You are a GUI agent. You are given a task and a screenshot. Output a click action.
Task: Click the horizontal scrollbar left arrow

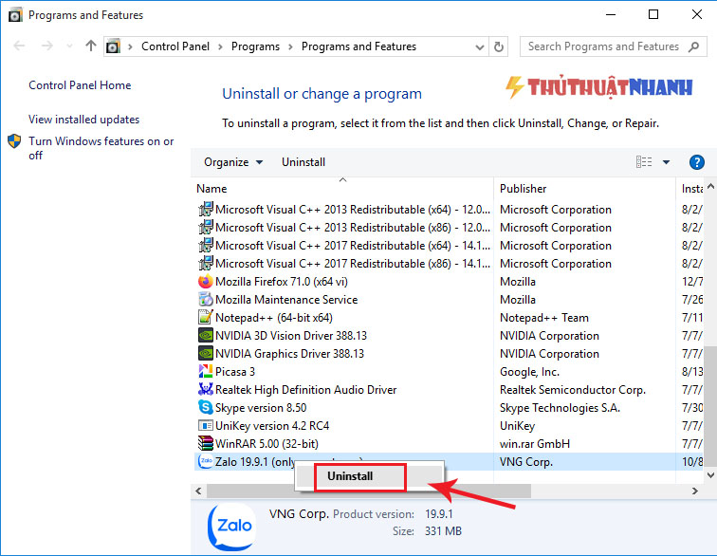(x=198, y=491)
